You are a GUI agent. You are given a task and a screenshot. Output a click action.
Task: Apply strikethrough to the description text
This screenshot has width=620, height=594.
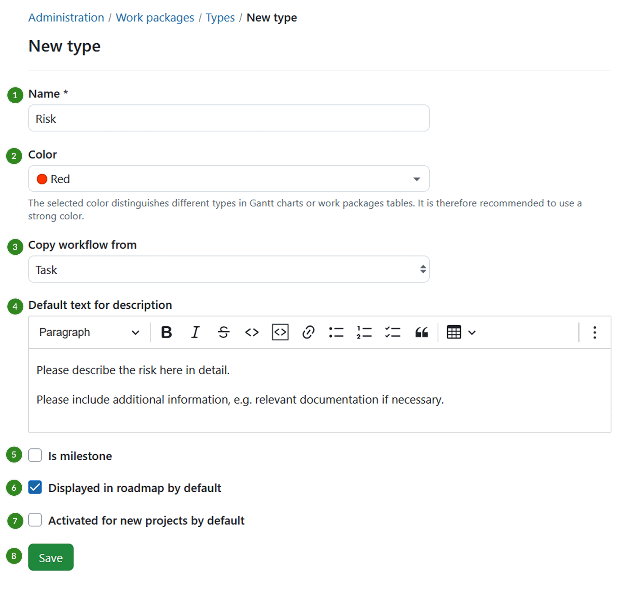[224, 332]
